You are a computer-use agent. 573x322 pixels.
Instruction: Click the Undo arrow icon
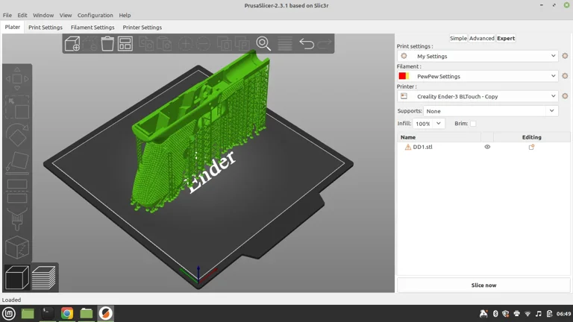[307, 44]
